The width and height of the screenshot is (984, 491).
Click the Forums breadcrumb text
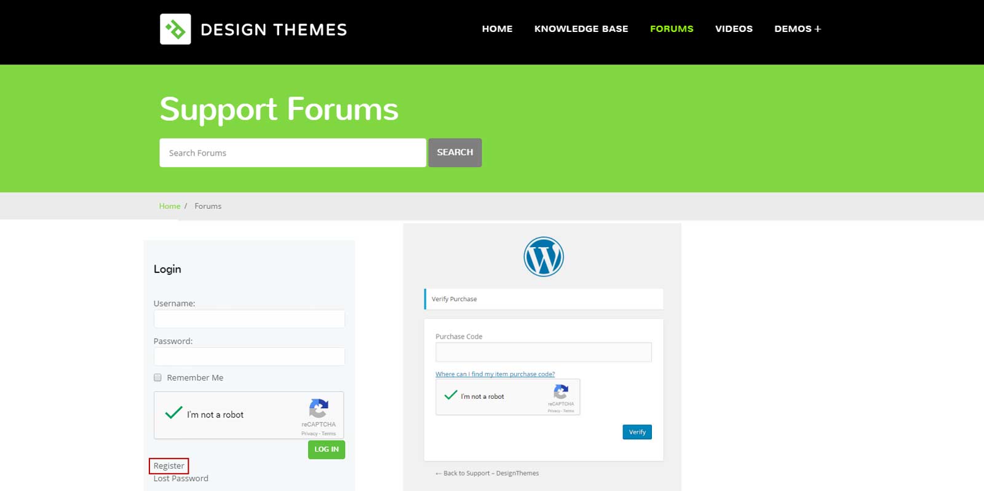208,206
